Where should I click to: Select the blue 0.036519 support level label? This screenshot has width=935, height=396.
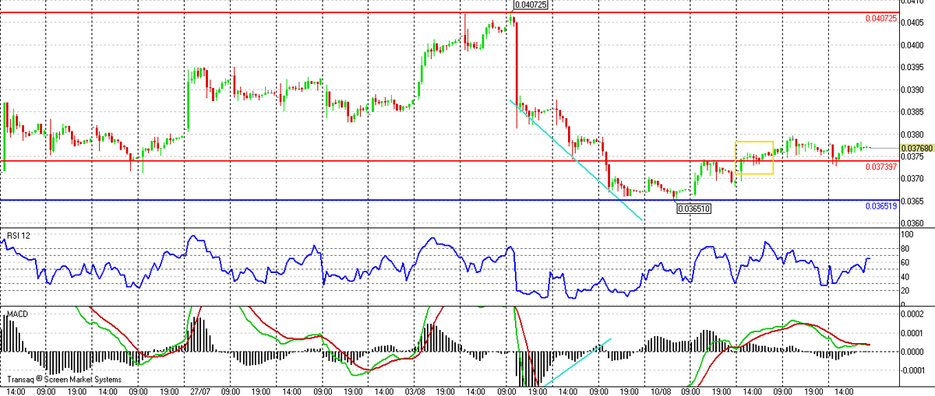click(881, 206)
